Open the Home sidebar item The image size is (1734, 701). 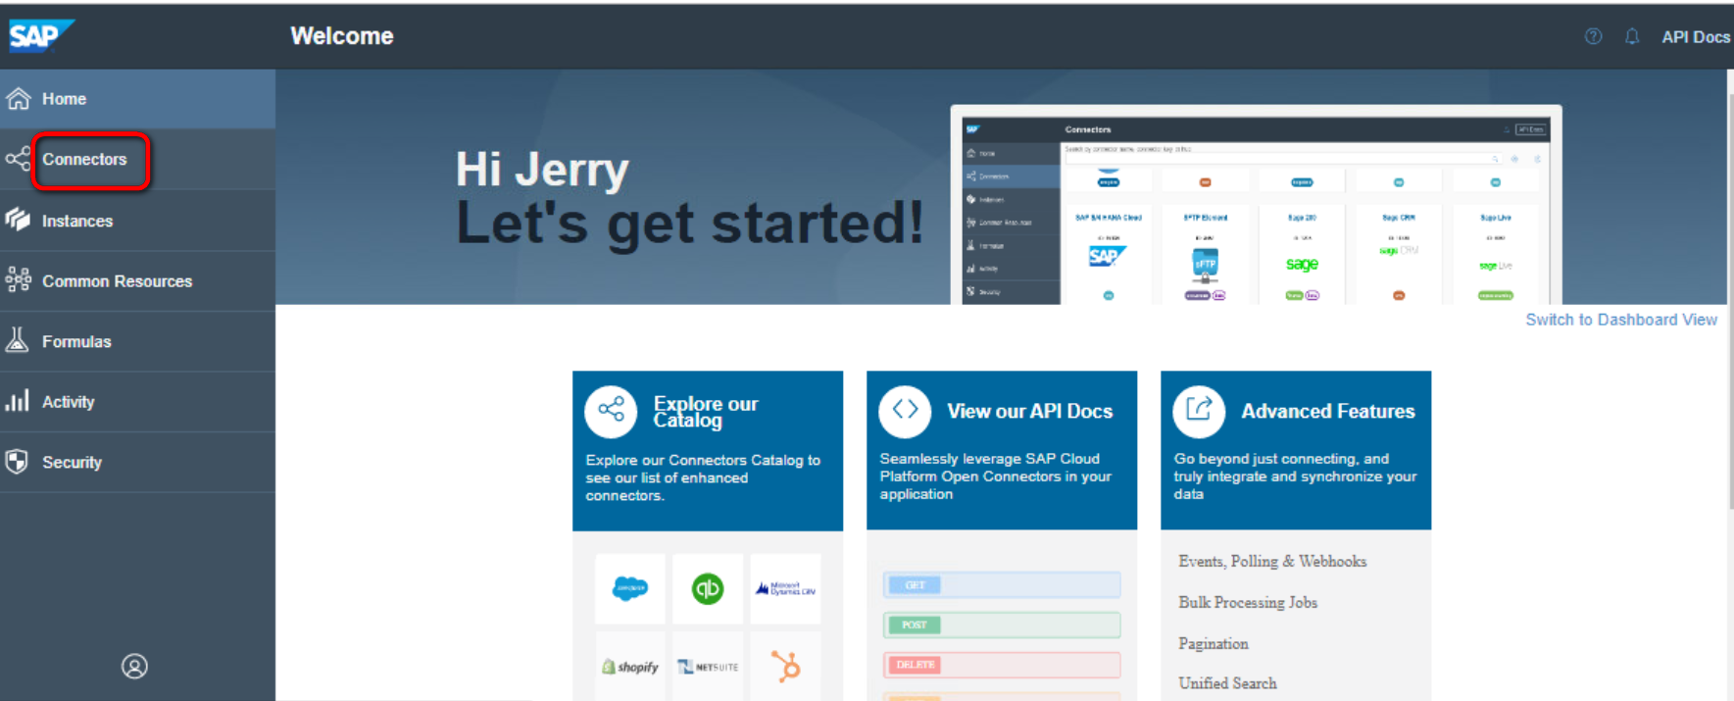pos(137,99)
